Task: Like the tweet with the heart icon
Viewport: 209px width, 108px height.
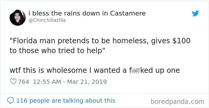Action: pyautogui.click(x=13, y=81)
